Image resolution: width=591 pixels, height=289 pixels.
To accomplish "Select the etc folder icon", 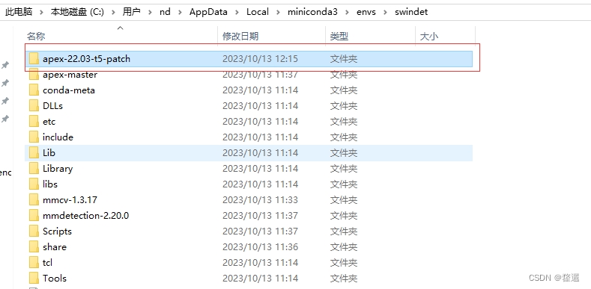I will [x=34, y=122].
